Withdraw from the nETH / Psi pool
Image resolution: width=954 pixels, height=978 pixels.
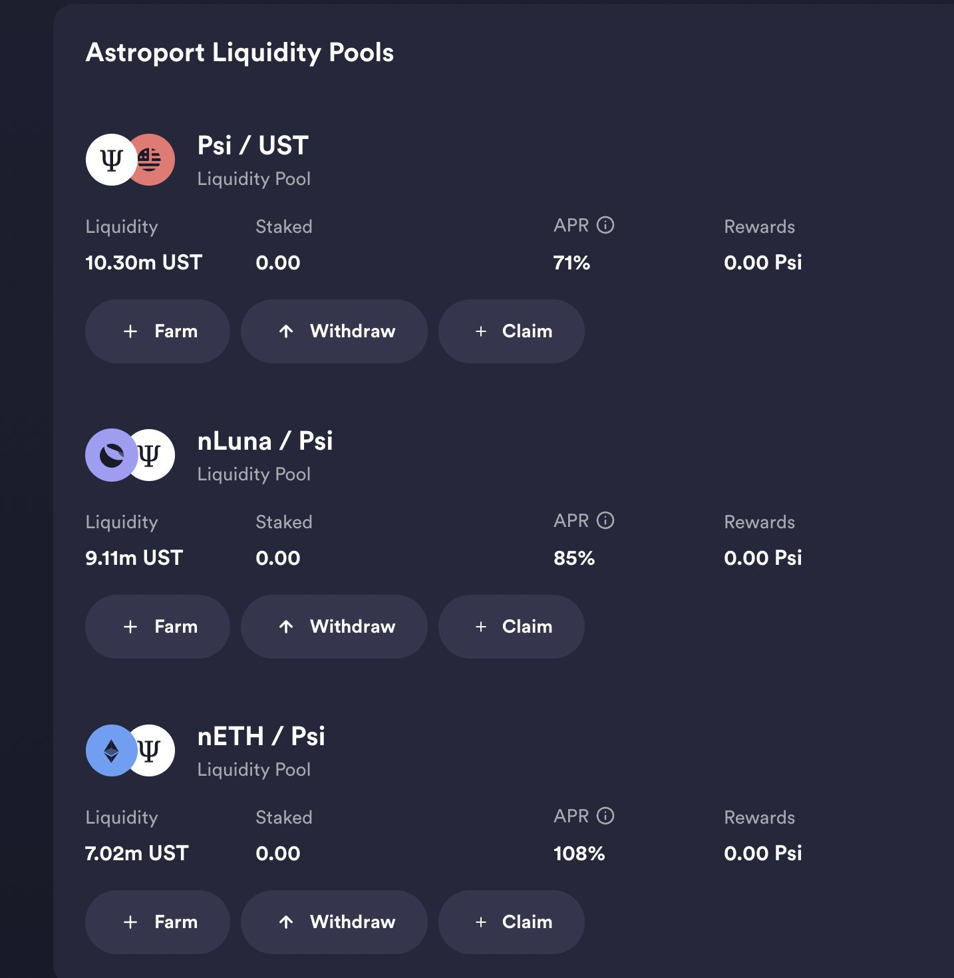pyautogui.click(x=334, y=922)
